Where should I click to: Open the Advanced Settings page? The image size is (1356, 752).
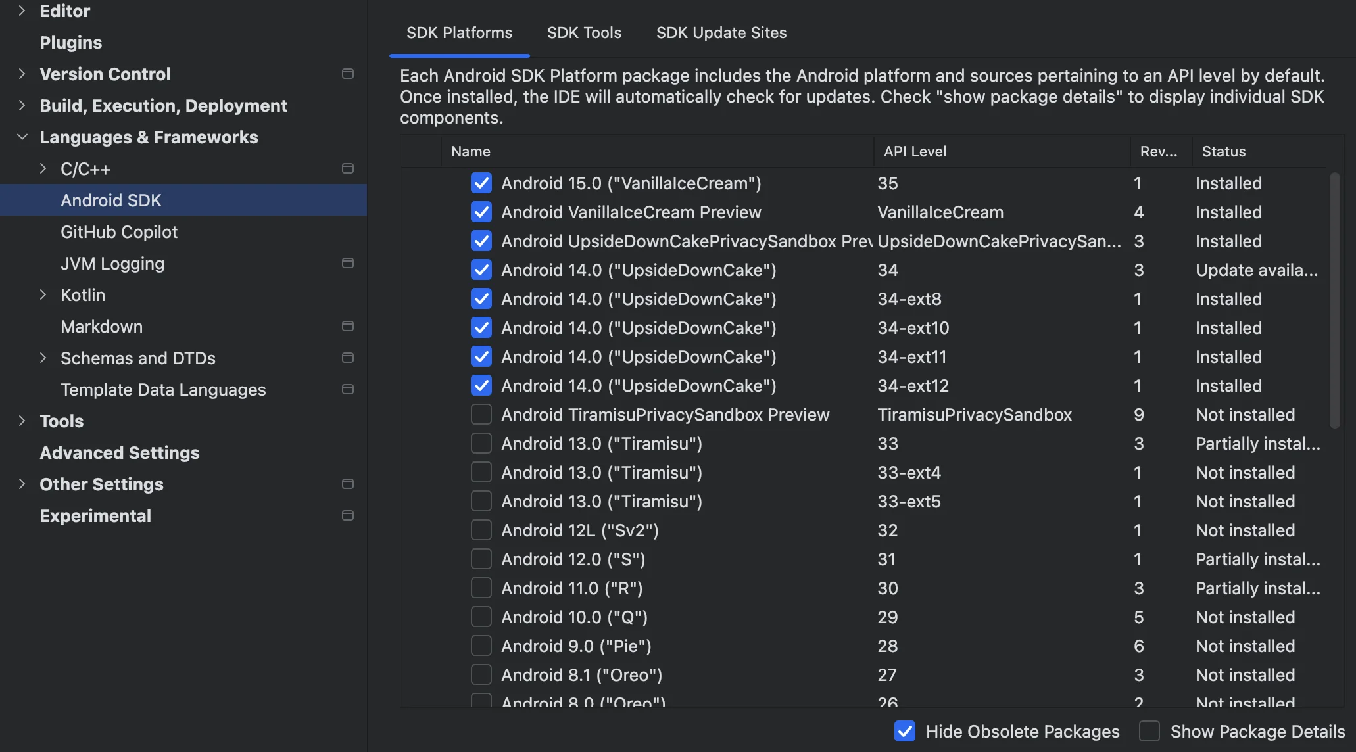(119, 452)
